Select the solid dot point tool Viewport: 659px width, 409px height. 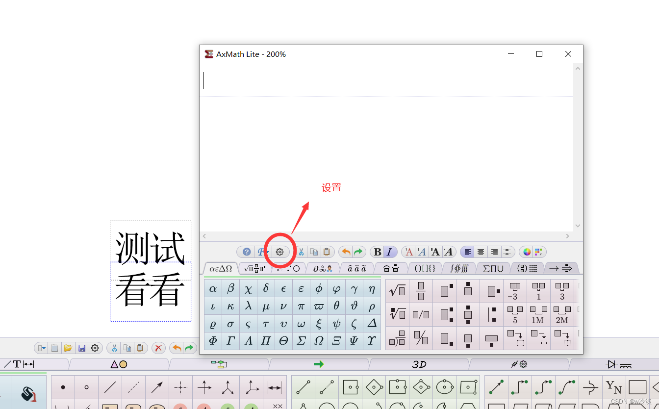click(x=63, y=387)
